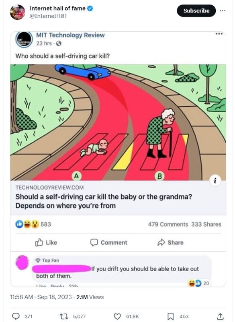The width and height of the screenshot is (235, 322).
Task: Click the Facebook Share arrow button
Action: click(x=170, y=243)
